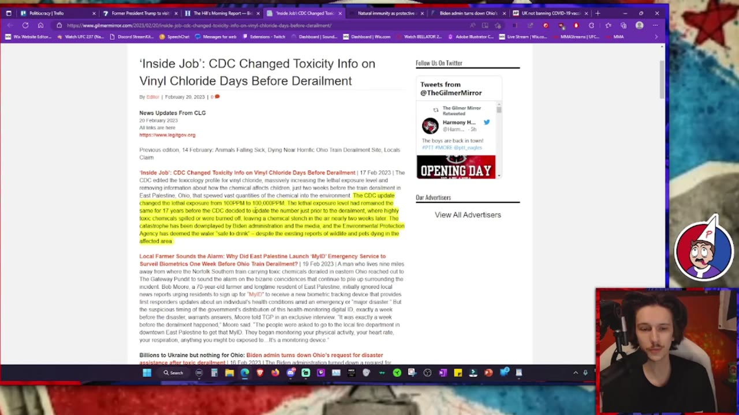Open MMAStreams | UFC bookmark
Image resolution: width=739 pixels, height=415 pixels.
click(576, 37)
